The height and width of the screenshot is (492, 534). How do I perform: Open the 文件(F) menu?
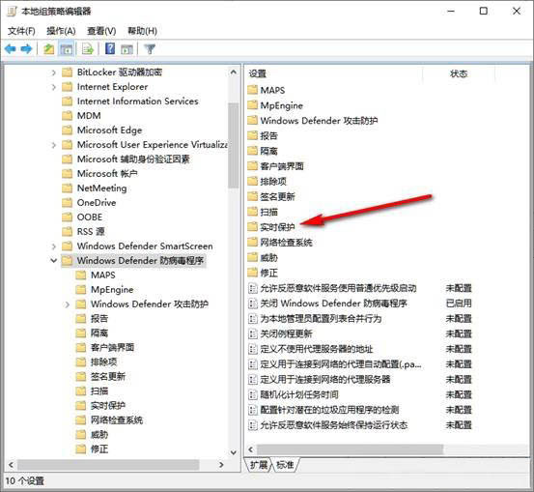click(21, 31)
